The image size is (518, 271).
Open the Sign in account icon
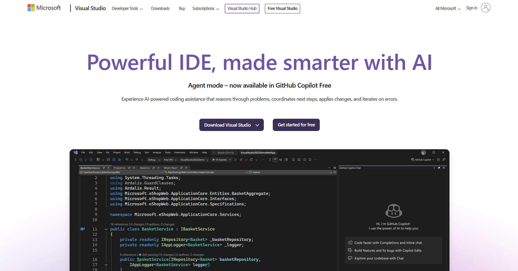pos(486,8)
